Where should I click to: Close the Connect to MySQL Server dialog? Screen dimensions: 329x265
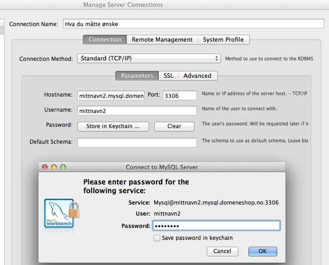click(x=45, y=167)
